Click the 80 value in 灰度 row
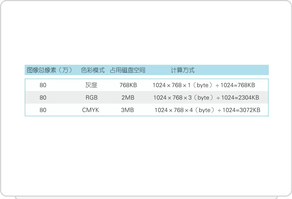Viewport: 292px width, 199px height. coord(43,85)
